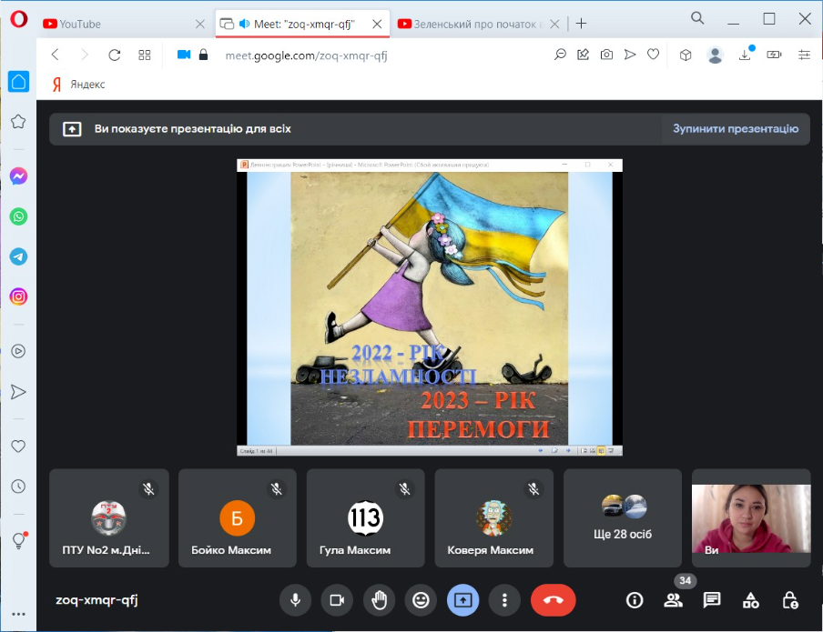Select the Meet "zoq-xmqr-qfj" tab
823x632 pixels.
tap(302, 25)
